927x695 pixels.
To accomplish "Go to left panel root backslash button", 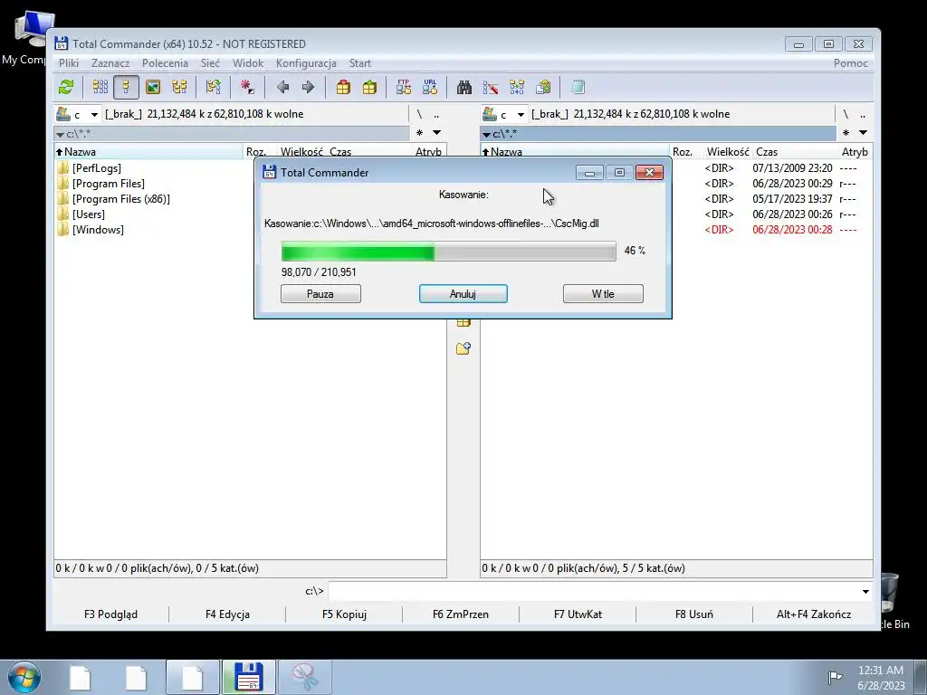I will [x=419, y=115].
